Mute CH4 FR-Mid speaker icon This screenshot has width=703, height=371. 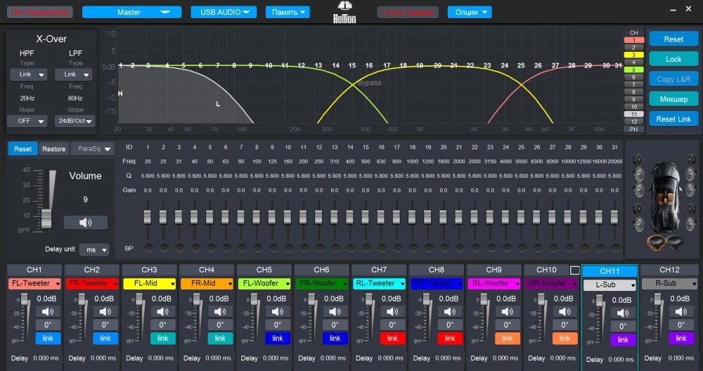(220, 311)
